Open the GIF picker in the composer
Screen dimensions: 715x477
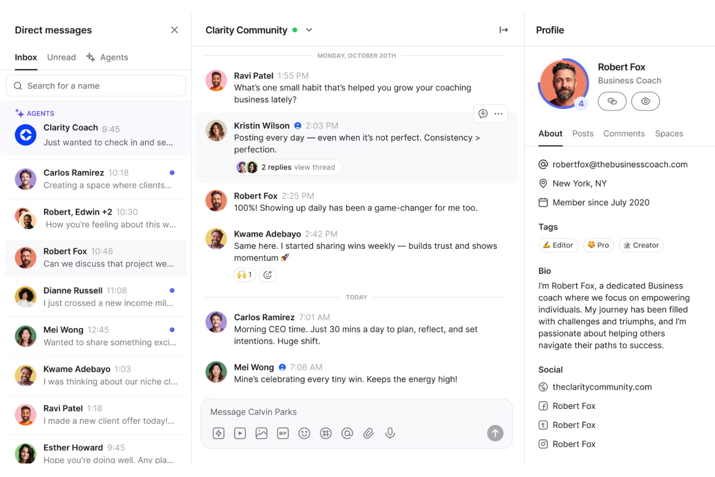283,433
